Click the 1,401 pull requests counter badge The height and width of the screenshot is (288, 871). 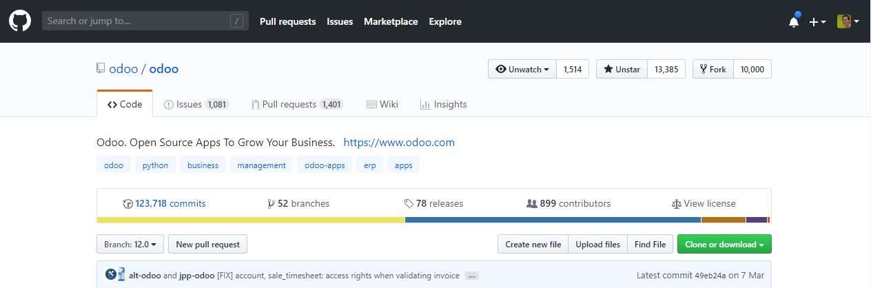[x=331, y=105]
